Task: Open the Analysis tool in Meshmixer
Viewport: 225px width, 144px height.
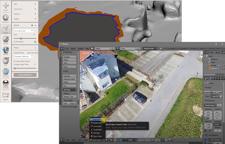Action: (x=6, y=72)
